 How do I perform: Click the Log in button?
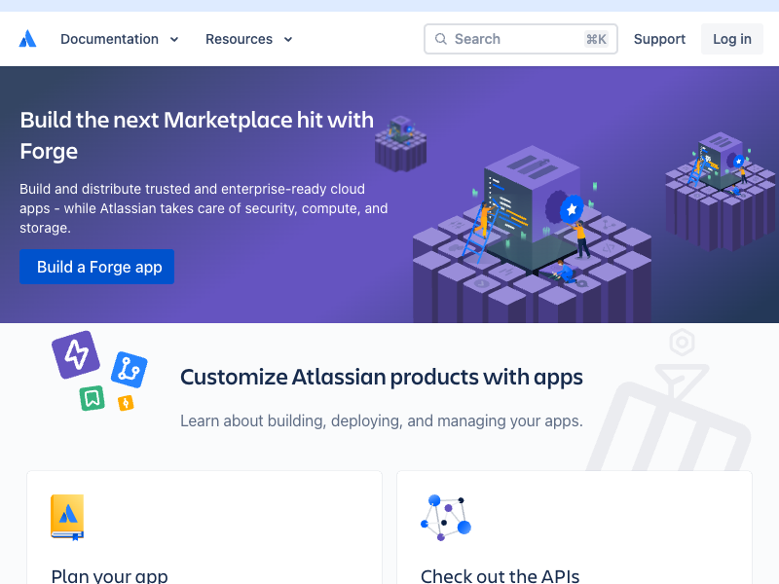click(x=732, y=39)
